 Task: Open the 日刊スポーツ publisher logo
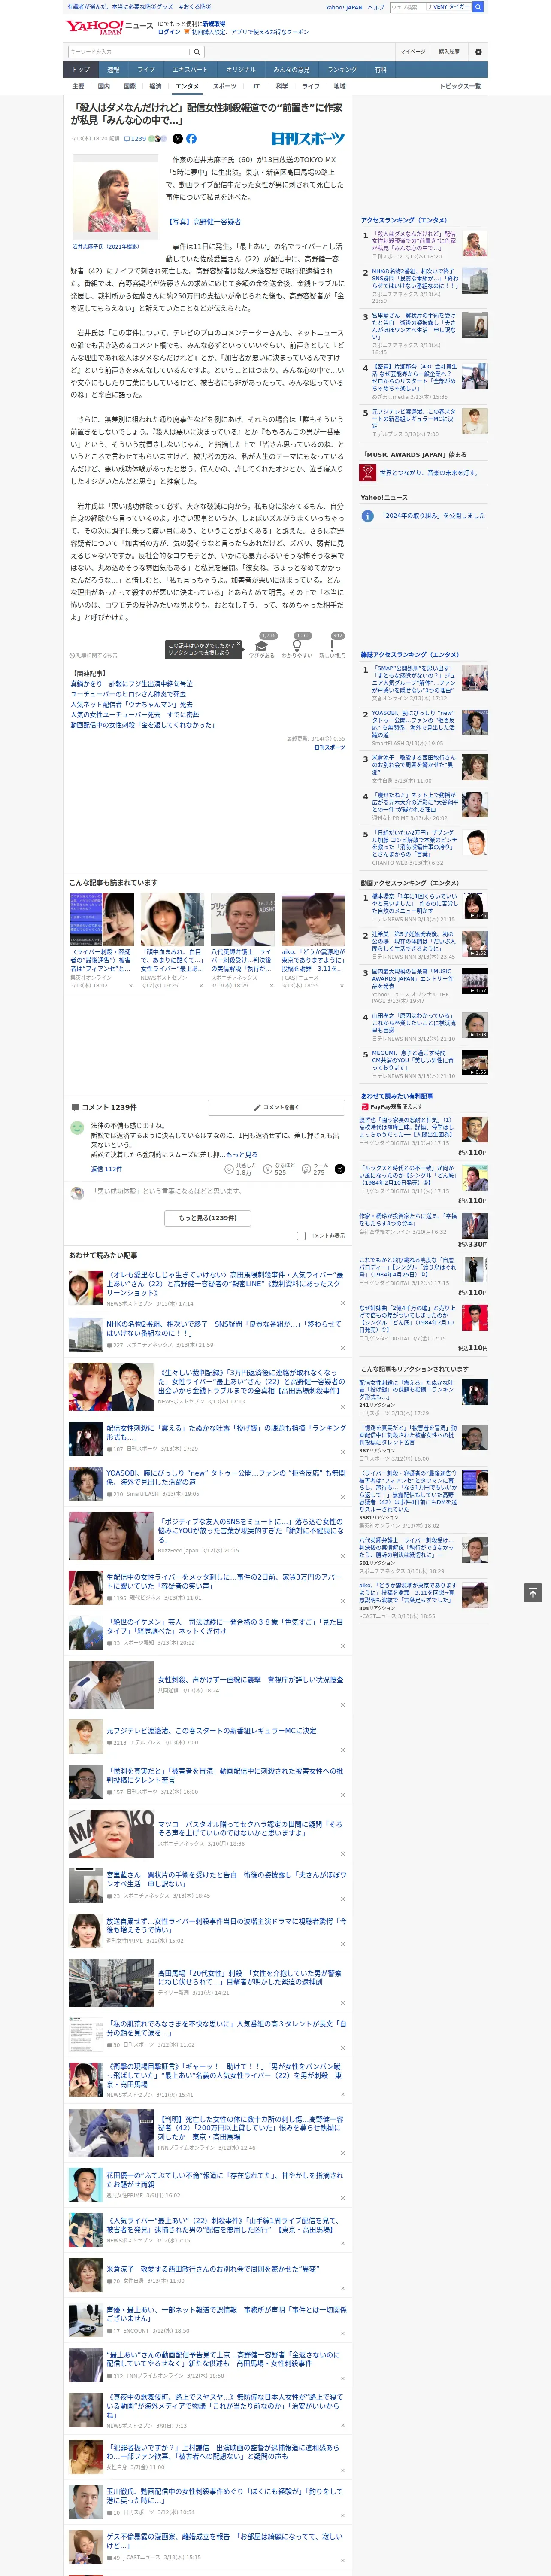tap(308, 139)
